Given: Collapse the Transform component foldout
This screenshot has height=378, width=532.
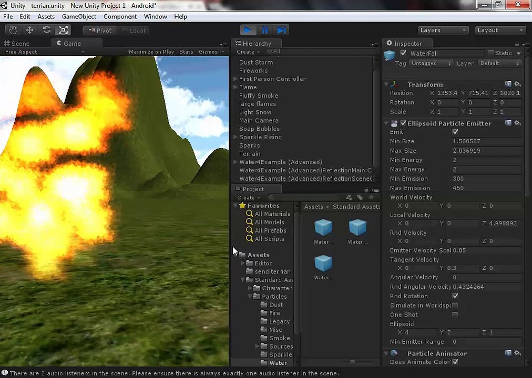Looking at the screenshot, I should tap(386, 84).
